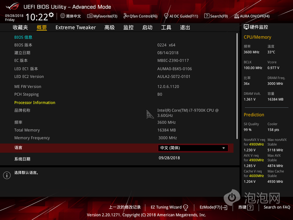Click BIOS version value 0224 x64
This screenshot has height=220, width=293.
(166, 45)
